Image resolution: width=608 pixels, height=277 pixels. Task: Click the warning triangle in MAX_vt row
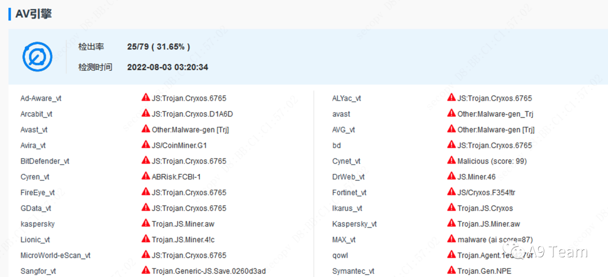coord(451,239)
